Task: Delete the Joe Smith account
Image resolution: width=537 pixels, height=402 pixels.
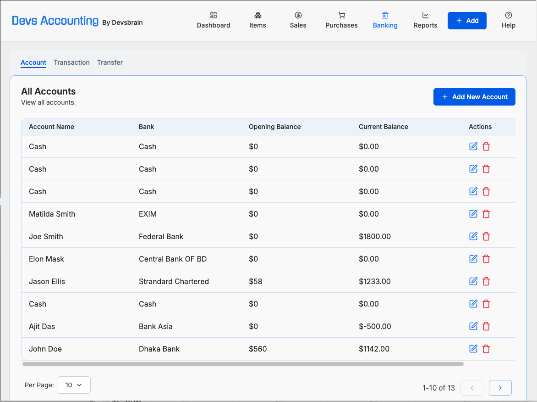Action: (x=486, y=236)
